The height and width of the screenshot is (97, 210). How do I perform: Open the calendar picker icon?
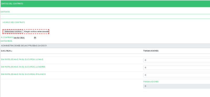click(x=35, y=38)
